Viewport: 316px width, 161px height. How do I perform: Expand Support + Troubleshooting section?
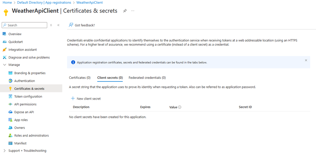5,151
